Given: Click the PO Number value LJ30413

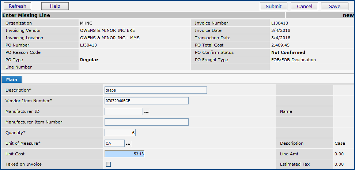Looking at the screenshot, I should pyautogui.click(x=88, y=45).
